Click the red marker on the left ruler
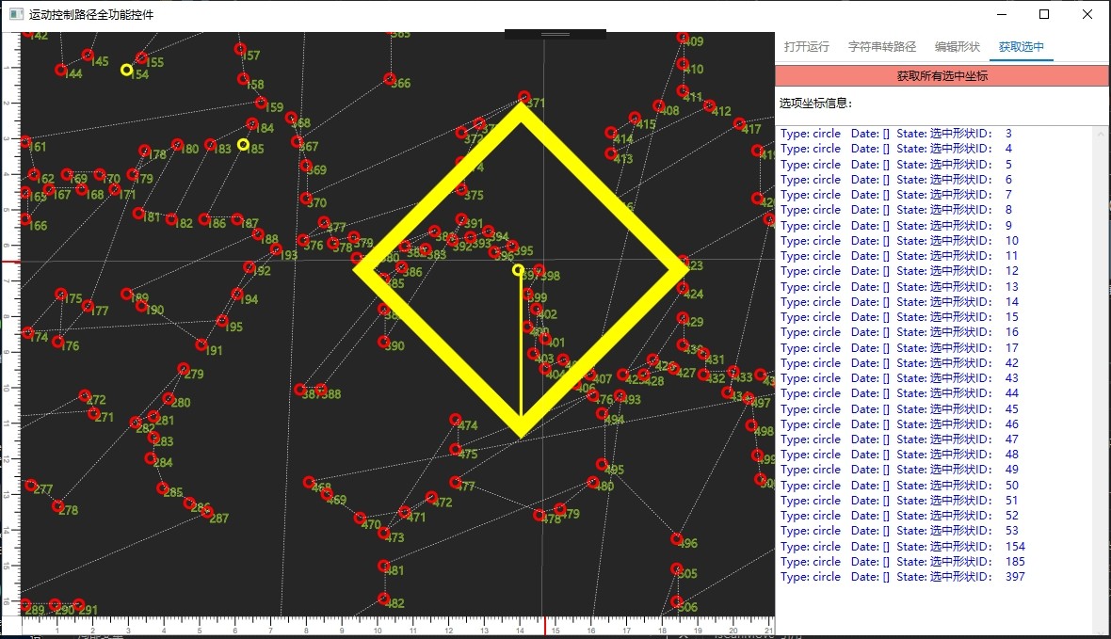 [x=10, y=262]
